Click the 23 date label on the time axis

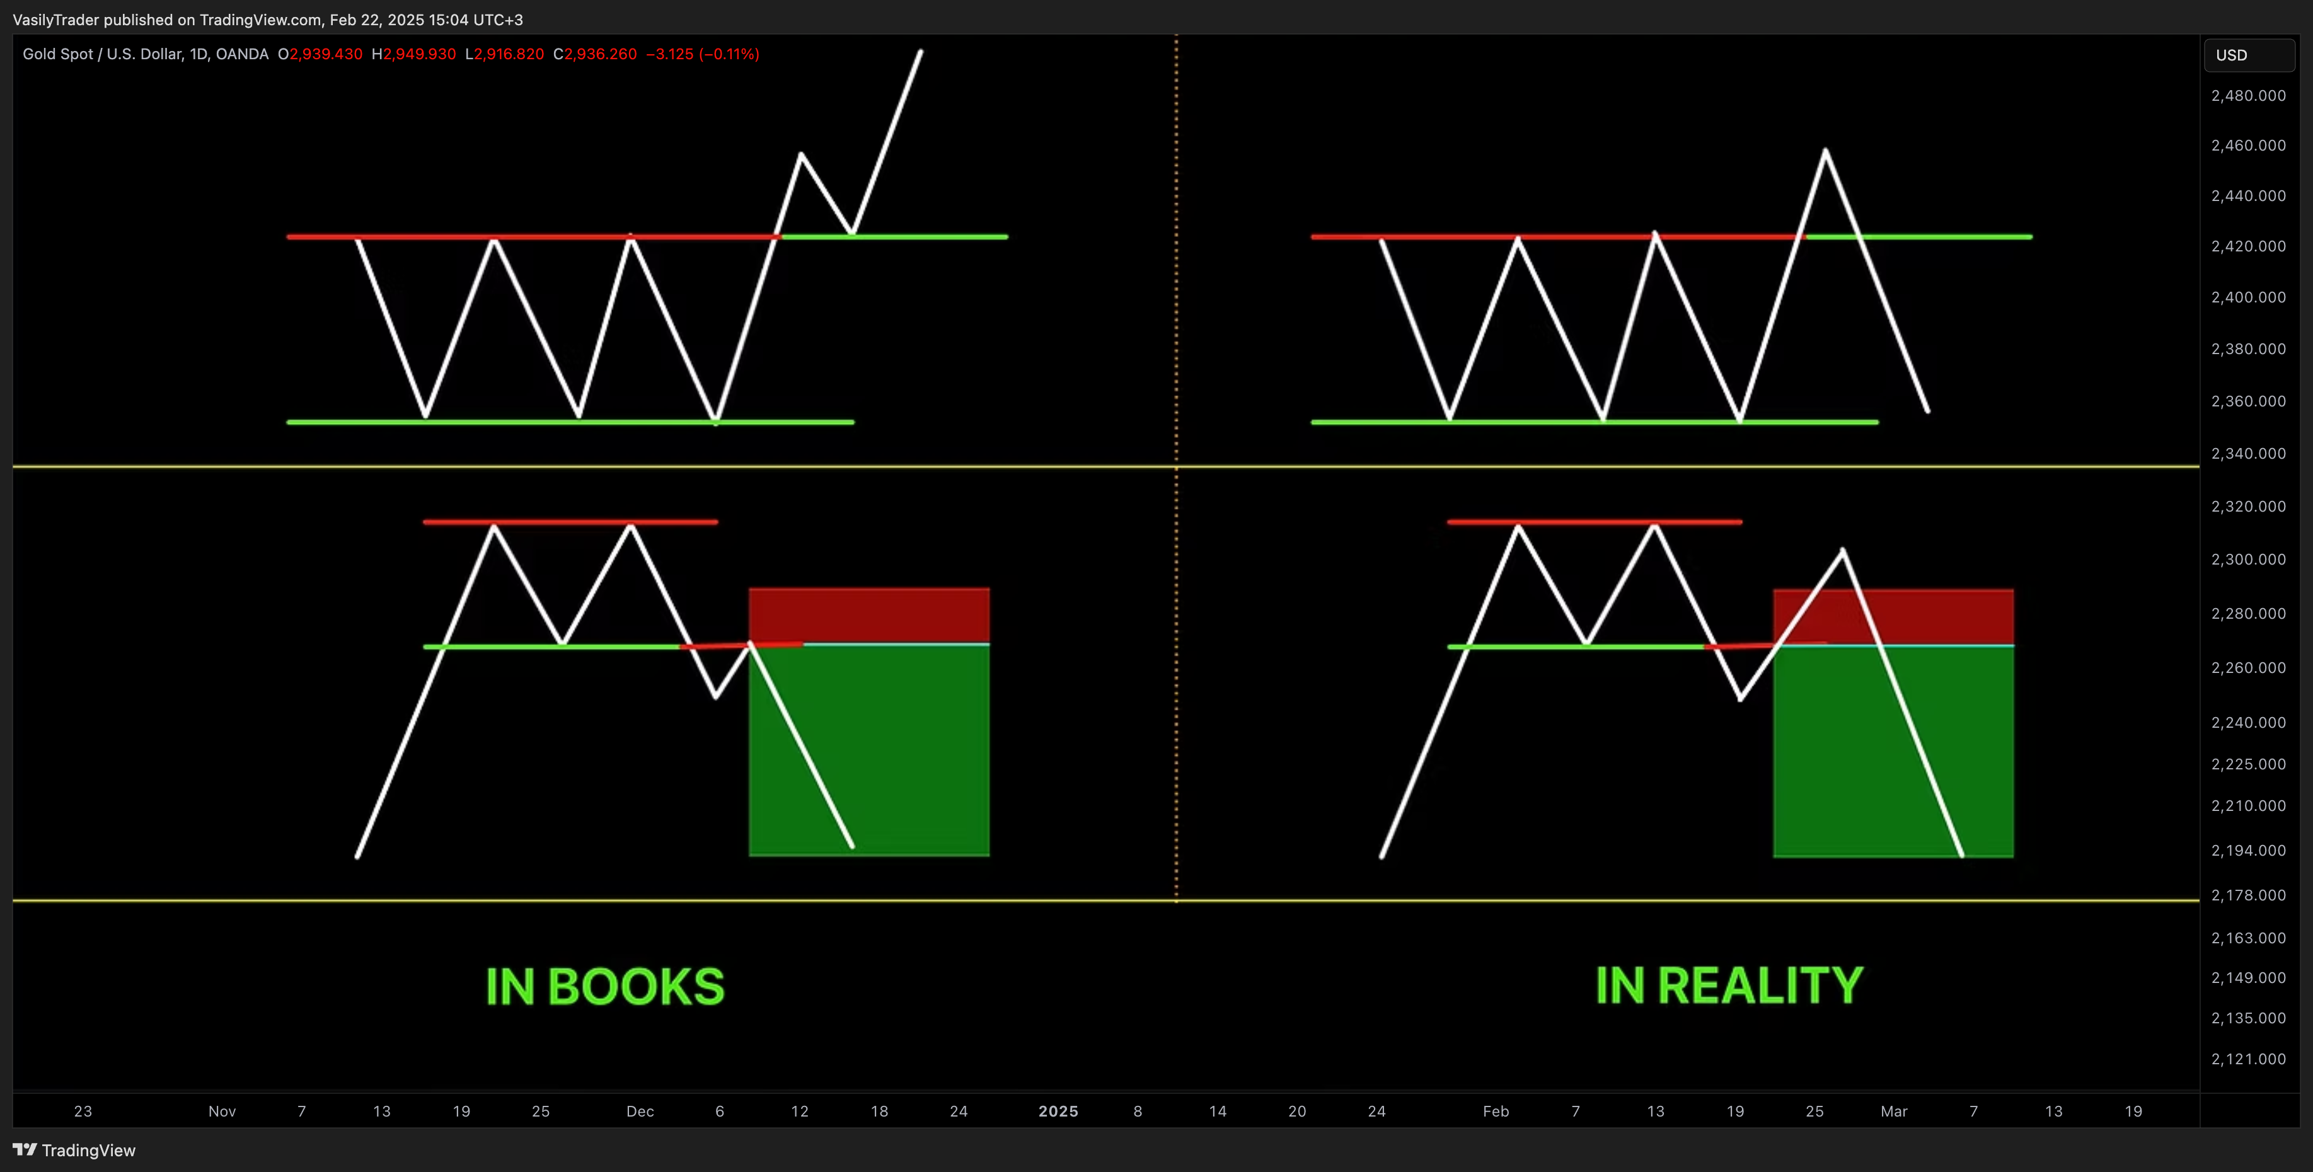(83, 1111)
